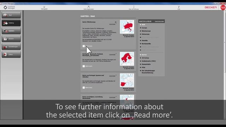226x127 pixels.
Task: Open the Scandinavia map thumbnail
Action: pyautogui.click(x=127, y=59)
